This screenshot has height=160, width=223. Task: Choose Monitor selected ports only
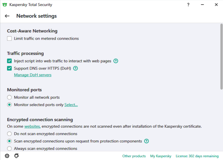coord(9,105)
